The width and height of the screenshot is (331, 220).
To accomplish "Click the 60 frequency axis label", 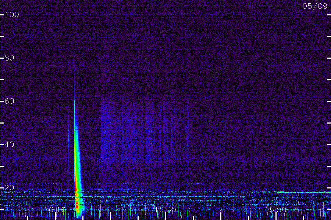I will (x=9, y=101).
